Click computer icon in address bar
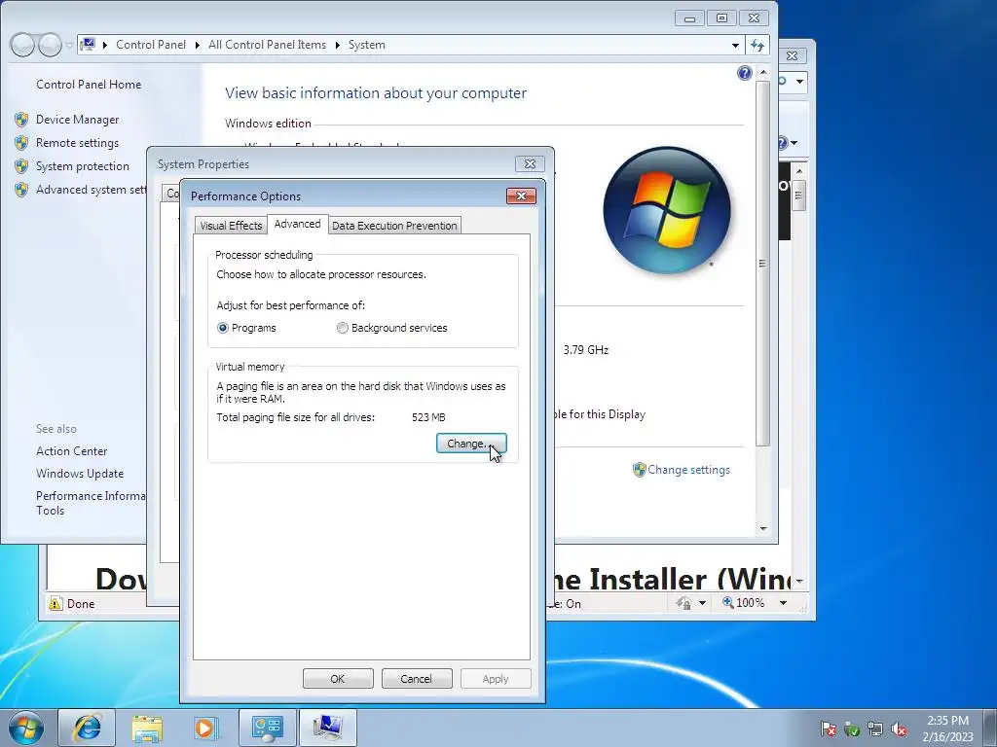This screenshot has height=747, width=997. pos(88,45)
